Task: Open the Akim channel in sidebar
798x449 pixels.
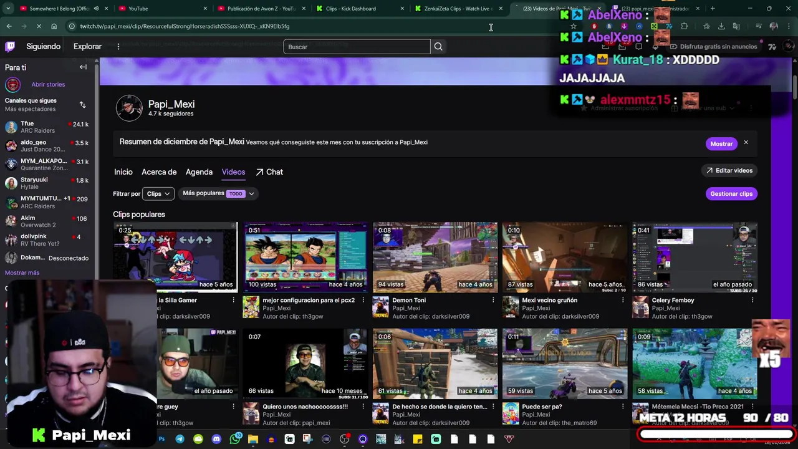Action: tap(47, 221)
